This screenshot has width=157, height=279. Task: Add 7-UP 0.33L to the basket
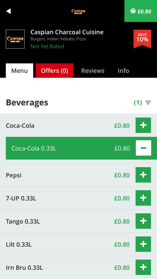143,198
